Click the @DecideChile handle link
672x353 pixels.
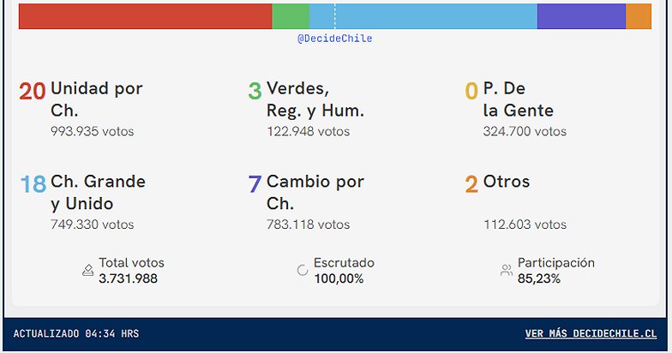(335, 39)
